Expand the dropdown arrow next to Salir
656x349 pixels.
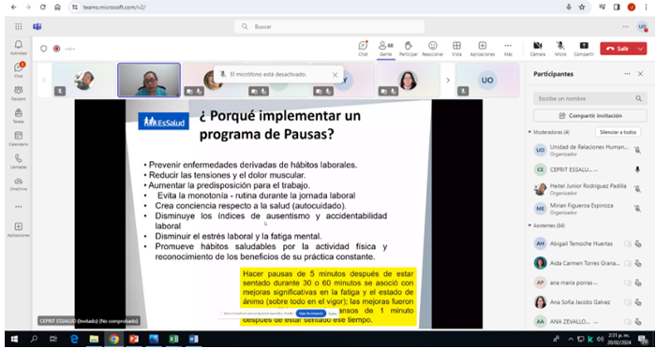click(641, 49)
